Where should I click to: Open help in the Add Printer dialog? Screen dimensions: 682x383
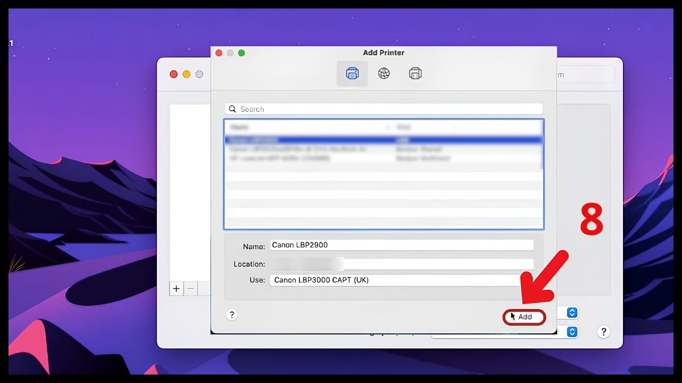coord(231,315)
